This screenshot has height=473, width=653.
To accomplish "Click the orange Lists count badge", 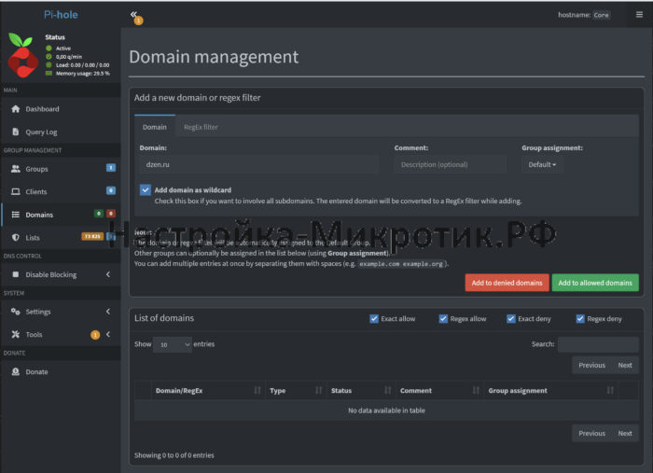I will (x=92, y=237).
